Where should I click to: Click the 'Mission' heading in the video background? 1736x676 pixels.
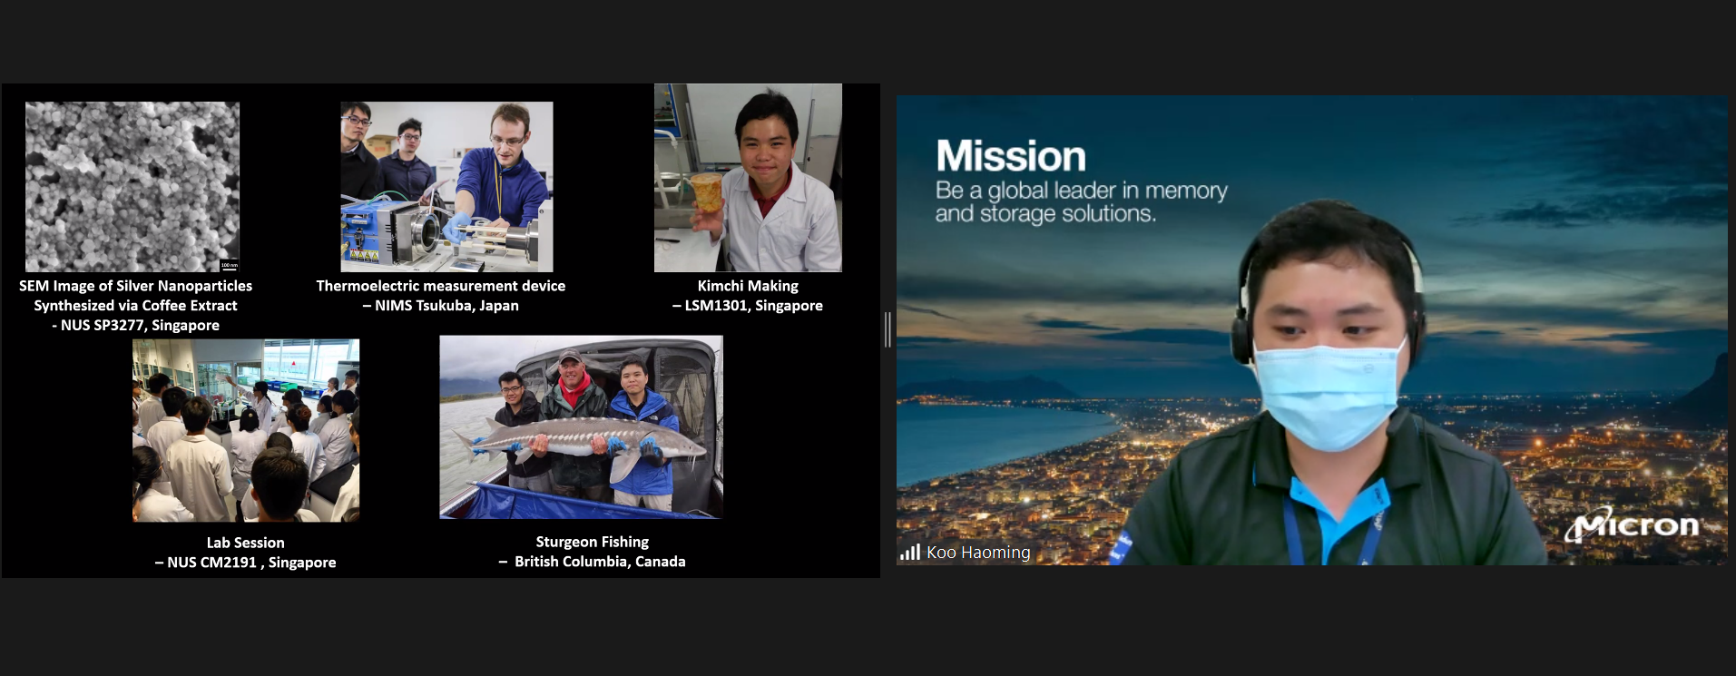point(1010,156)
